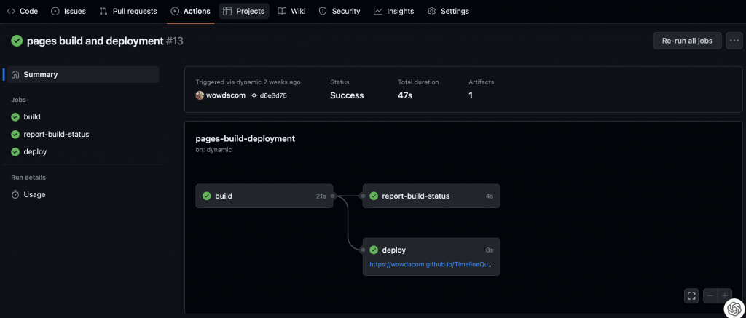
Task: Open the Artifacts count 1
Action: point(471,95)
